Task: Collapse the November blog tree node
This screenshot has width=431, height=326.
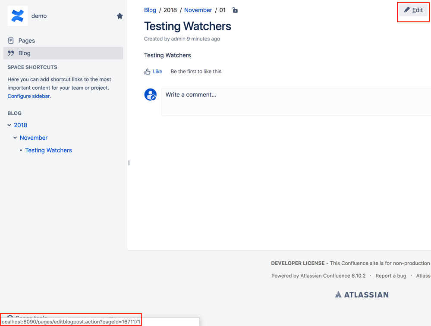Action: 15,138
